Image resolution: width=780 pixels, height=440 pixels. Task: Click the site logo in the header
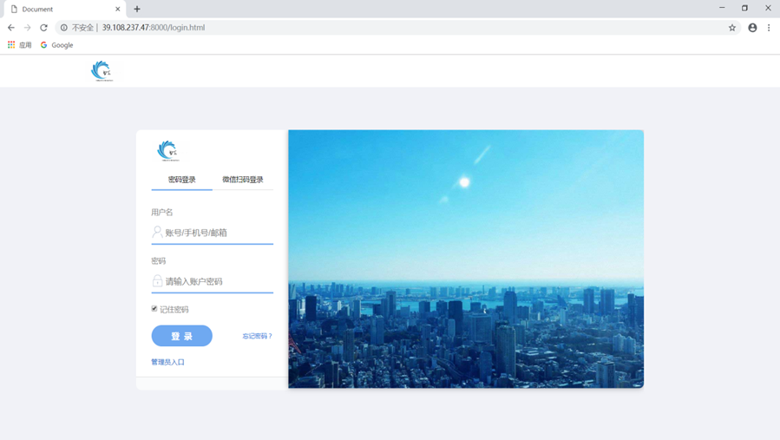coord(102,70)
